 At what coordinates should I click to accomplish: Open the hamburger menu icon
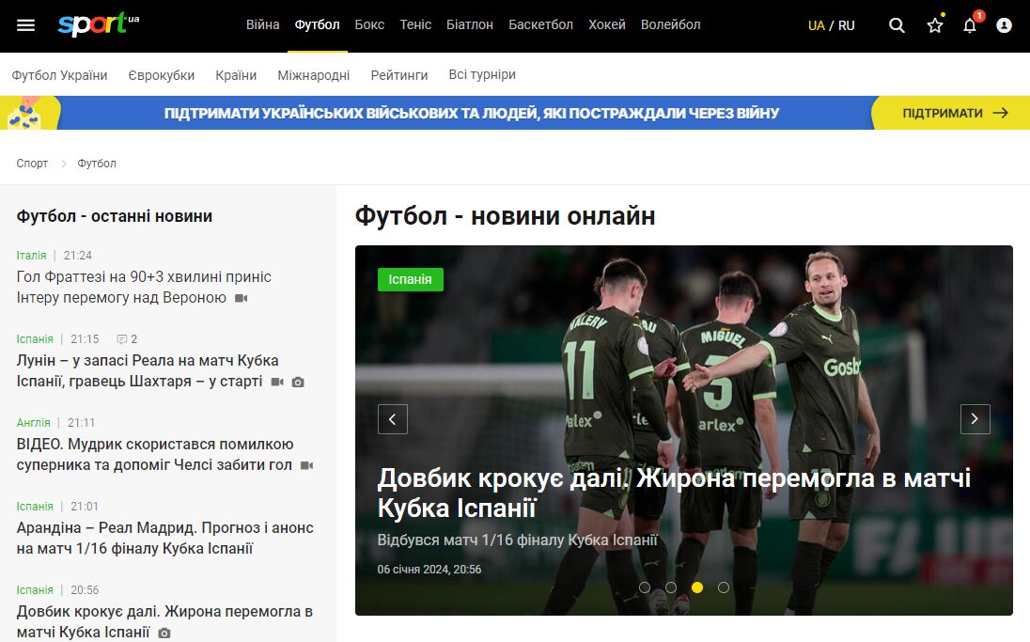point(25,25)
